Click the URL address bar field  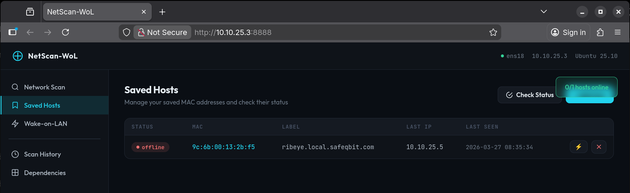click(339, 32)
